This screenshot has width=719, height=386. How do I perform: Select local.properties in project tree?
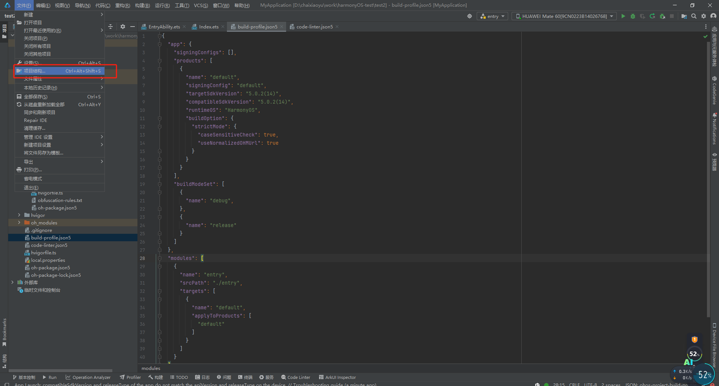coord(48,260)
